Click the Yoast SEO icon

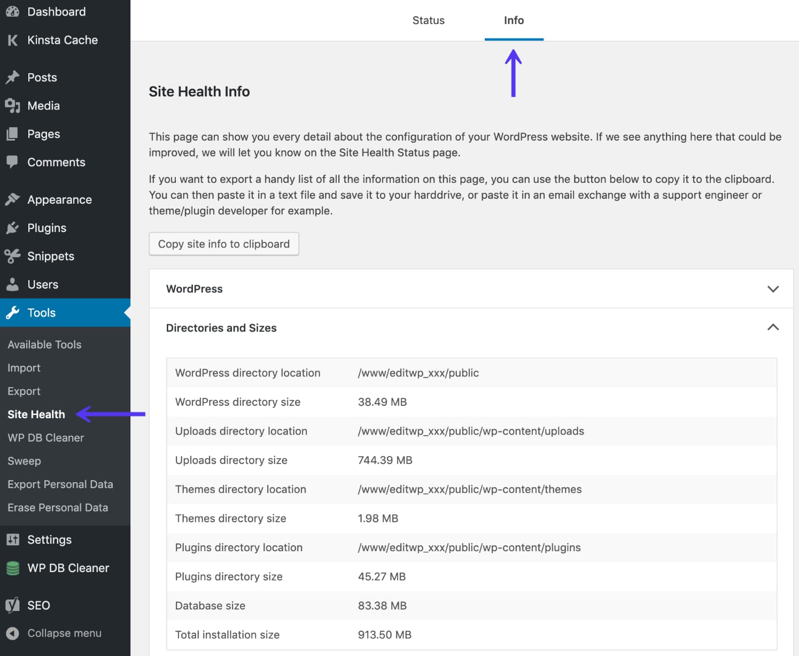point(12,605)
